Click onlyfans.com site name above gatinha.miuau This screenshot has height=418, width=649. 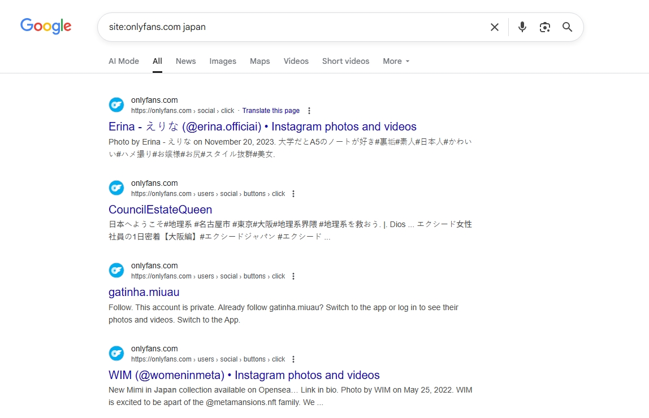154,266
